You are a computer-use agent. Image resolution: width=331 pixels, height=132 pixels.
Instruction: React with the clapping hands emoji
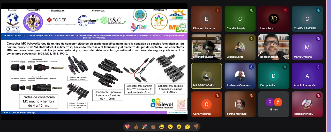153,127
